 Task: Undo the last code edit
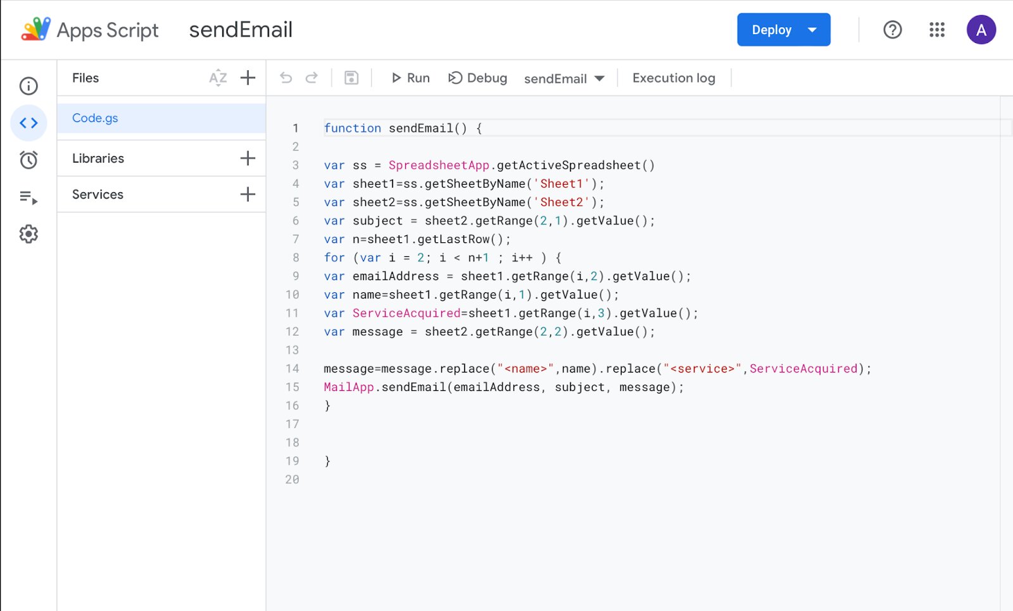pos(286,77)
